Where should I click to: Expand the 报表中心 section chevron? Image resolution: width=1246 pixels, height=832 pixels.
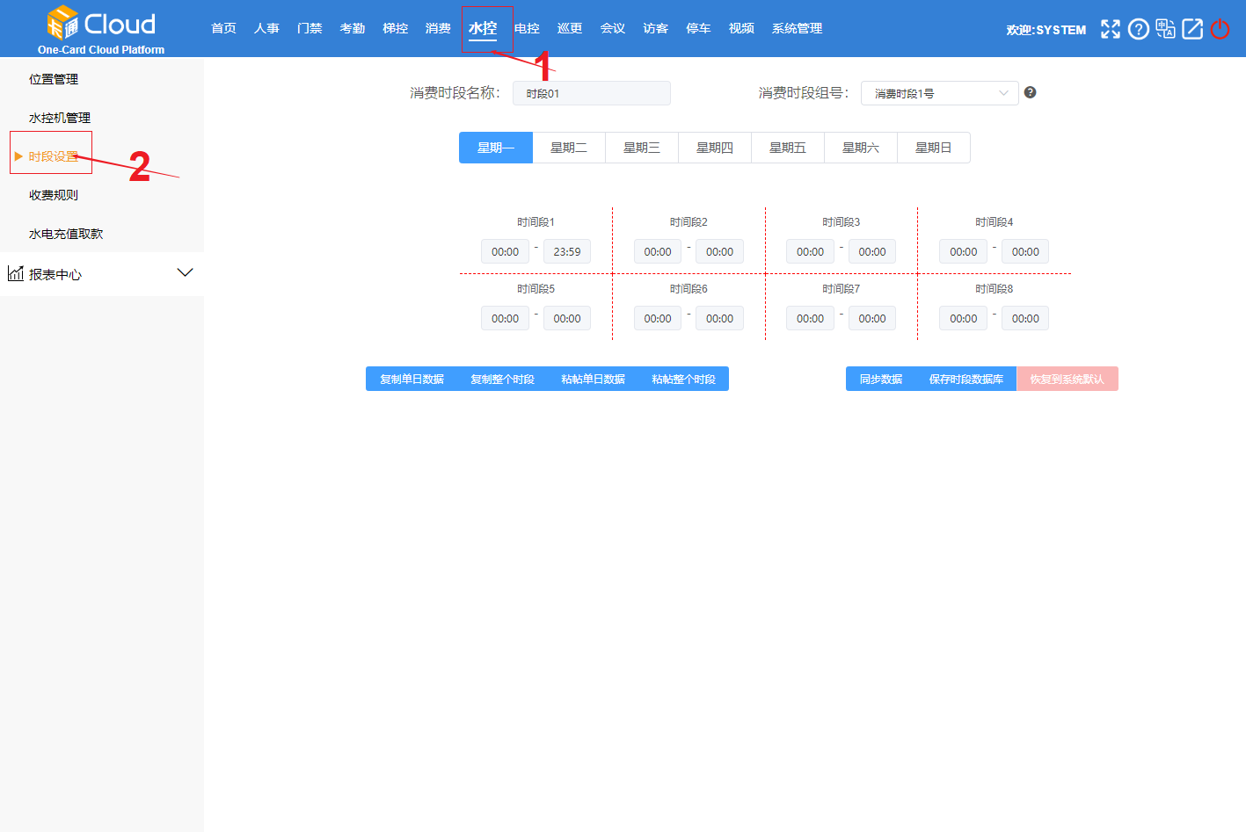coord(185,272)
